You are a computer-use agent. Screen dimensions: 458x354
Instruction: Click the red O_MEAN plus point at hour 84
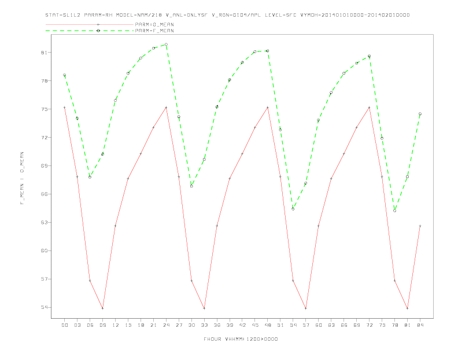coord(420,226)
